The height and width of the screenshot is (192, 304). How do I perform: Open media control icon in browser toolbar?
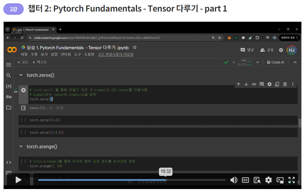click(x=267, y=38)
